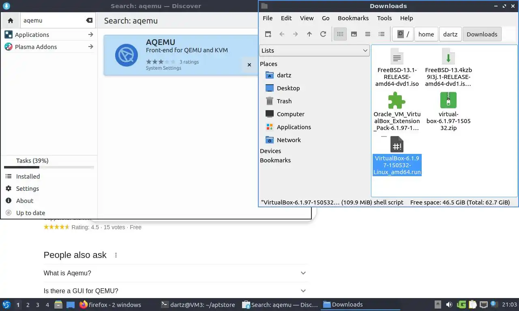Open the Help menu in file manager
This screenshot has width=519, height=311.
[407, 18]
